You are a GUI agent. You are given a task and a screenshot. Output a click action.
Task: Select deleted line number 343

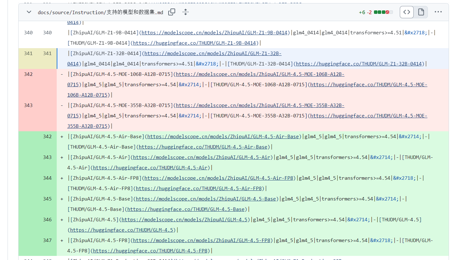click(x=28, y=105)
